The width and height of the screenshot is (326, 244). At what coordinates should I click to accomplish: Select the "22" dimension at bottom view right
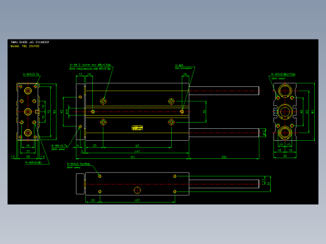269,184
